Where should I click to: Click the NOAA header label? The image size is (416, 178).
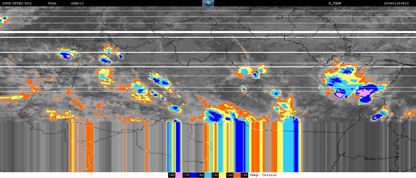[x=52, y=3]
